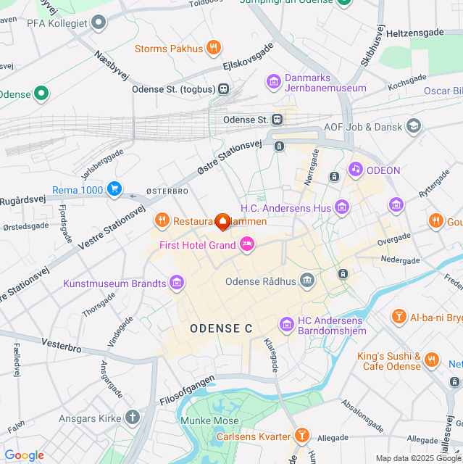Select the Danmarks Jernbanemuseum museum marker
463x464 pixels.
click(273, 82)
